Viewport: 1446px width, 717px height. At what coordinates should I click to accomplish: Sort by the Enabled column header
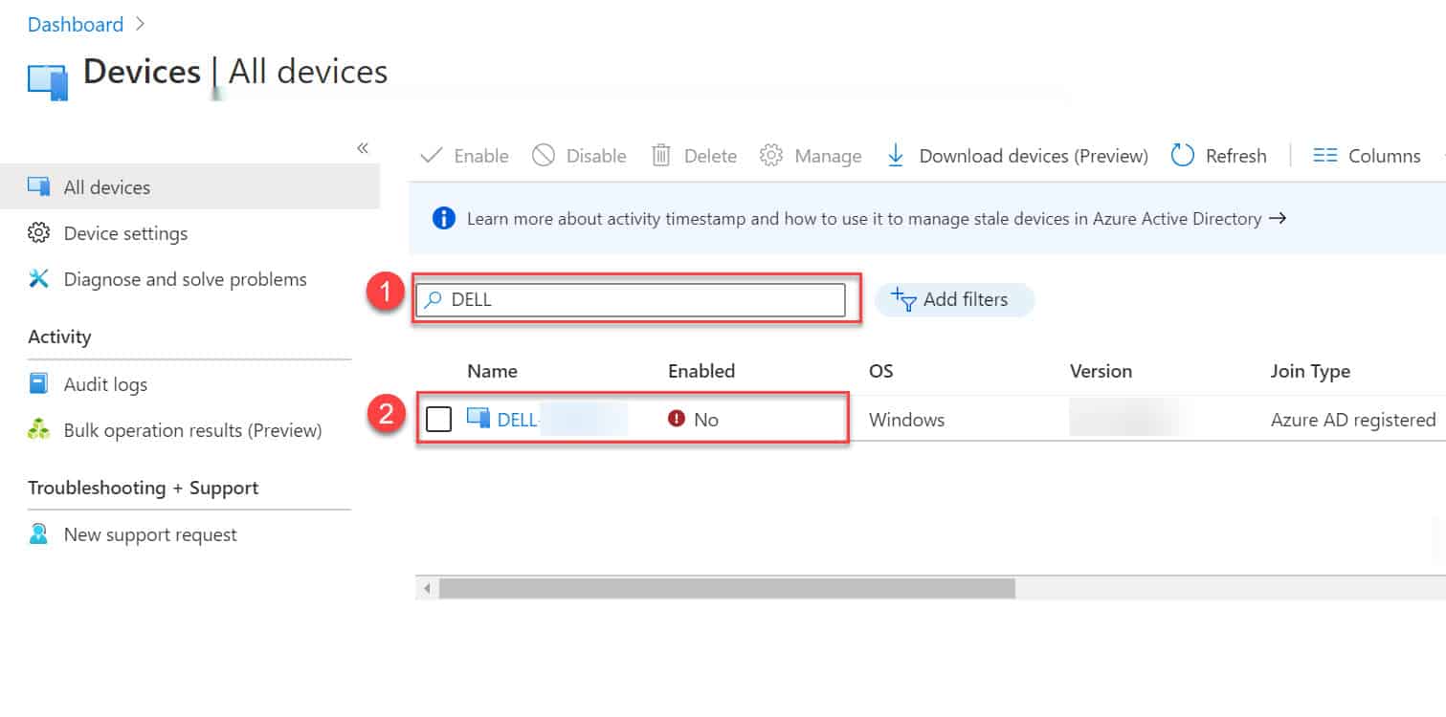click(x=701, y=371)
